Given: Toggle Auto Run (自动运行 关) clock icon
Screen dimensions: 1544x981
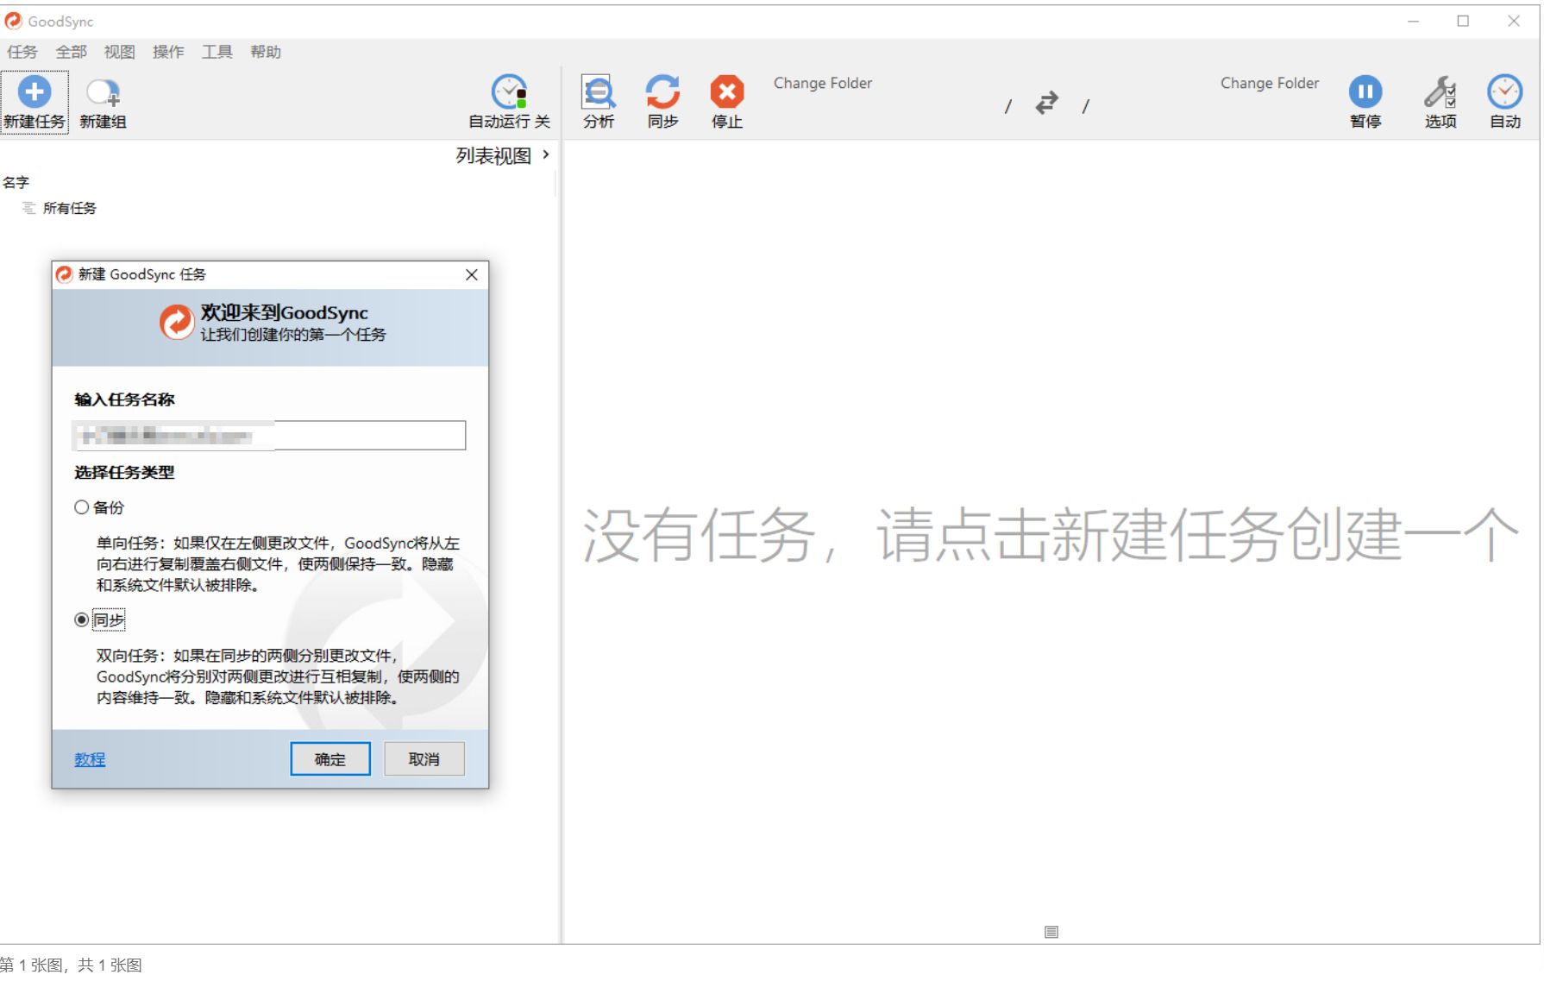Looking at the screenshot, I should click(x=509, y=91).
